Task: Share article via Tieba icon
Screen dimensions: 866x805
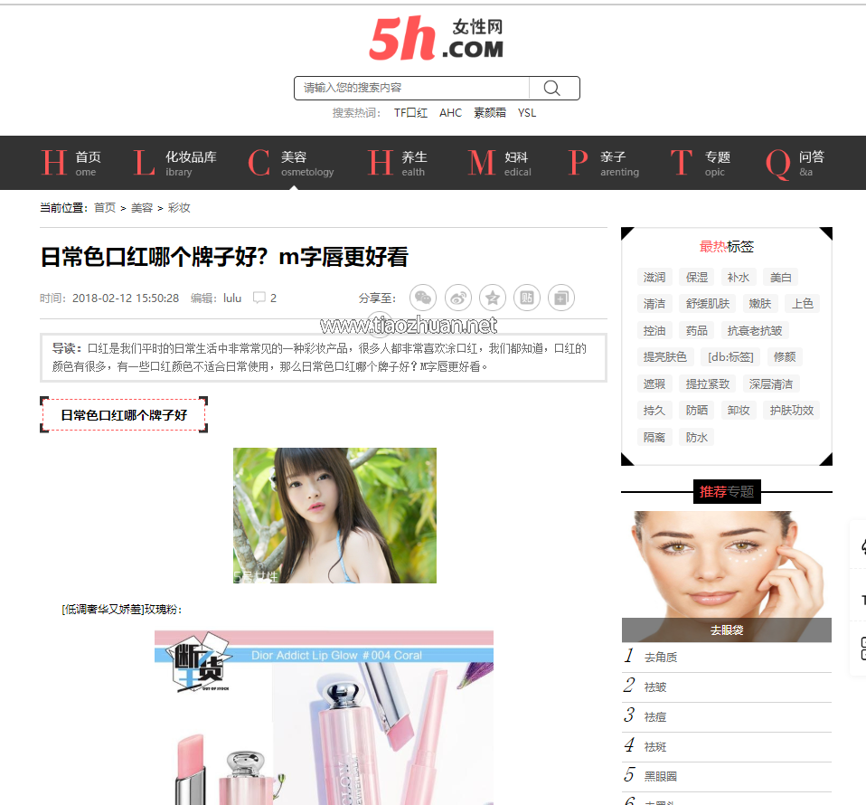Action: pyautogui.click(x=527, y=298)
